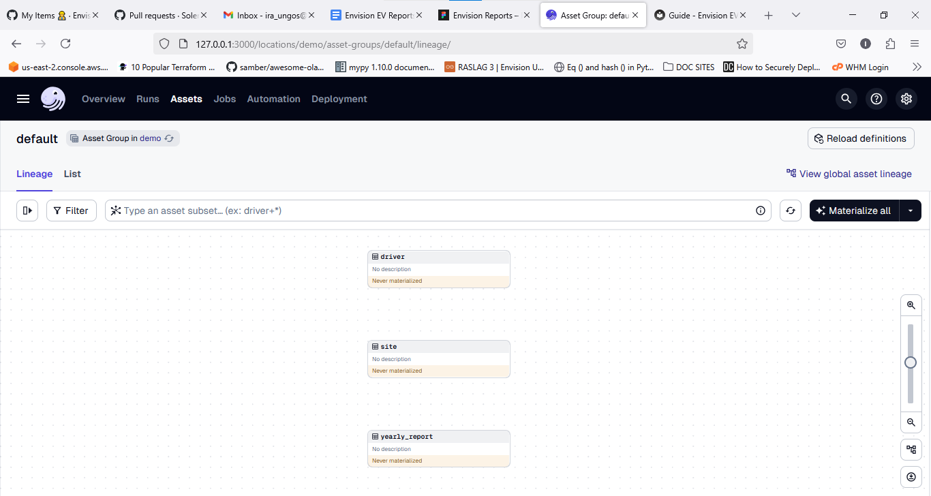The image size is (931, 496).
Task: Click the zoom slider handle
Action: pyautogui.click(x=911, y=362)
